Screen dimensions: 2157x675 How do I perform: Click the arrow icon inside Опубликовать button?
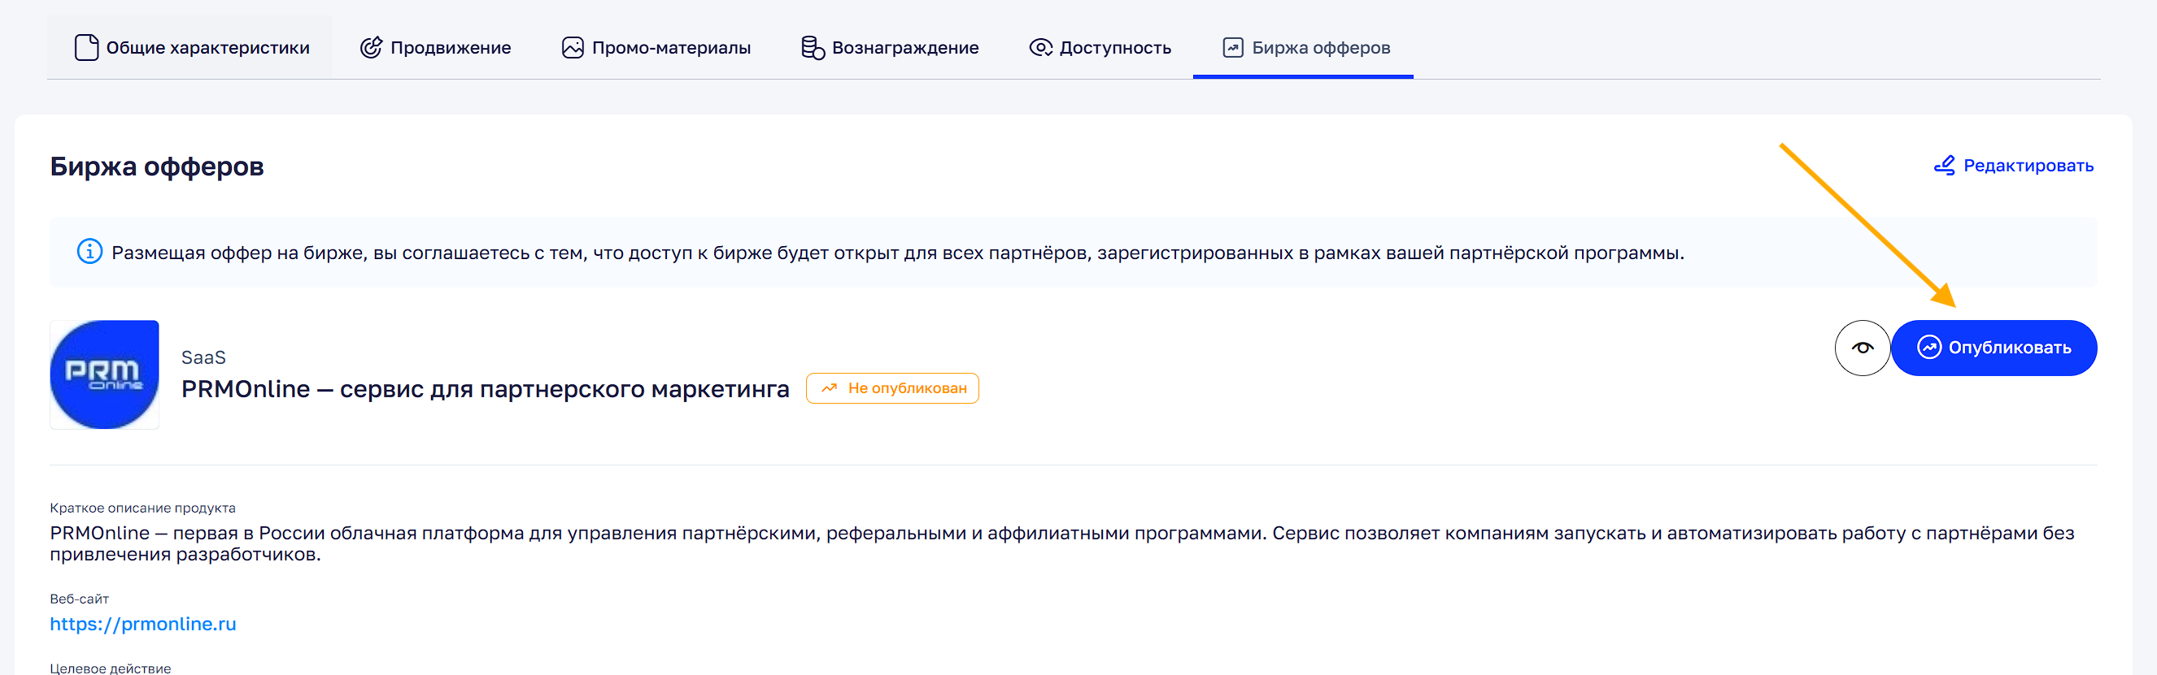pyautogui.click(x=1929, y=348)
